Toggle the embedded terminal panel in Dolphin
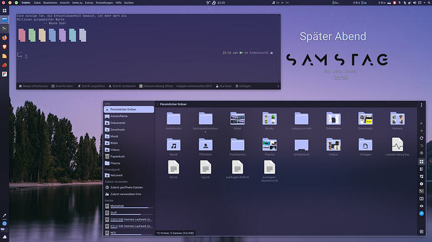The width and height of the screenshot is (432, 242). pyautogui.click(x=421, y=191)
